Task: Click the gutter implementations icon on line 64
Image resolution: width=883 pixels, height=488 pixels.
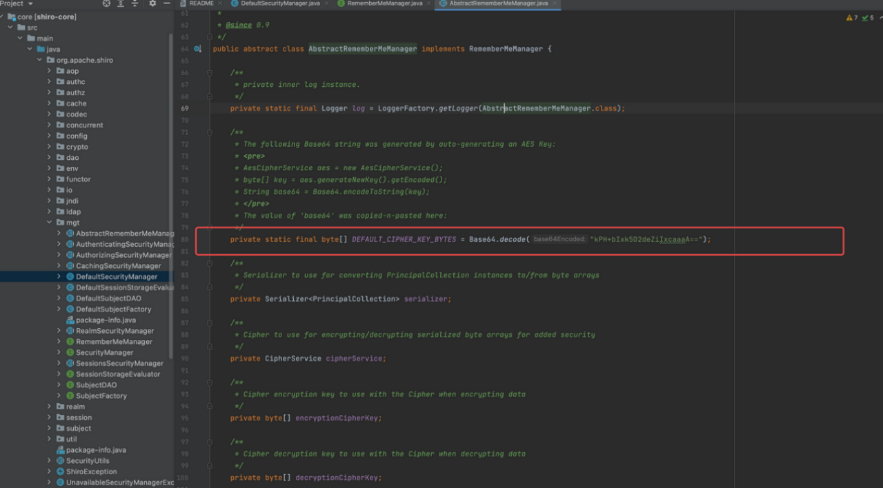Action: pyautogui.click(x=197, y=49)
